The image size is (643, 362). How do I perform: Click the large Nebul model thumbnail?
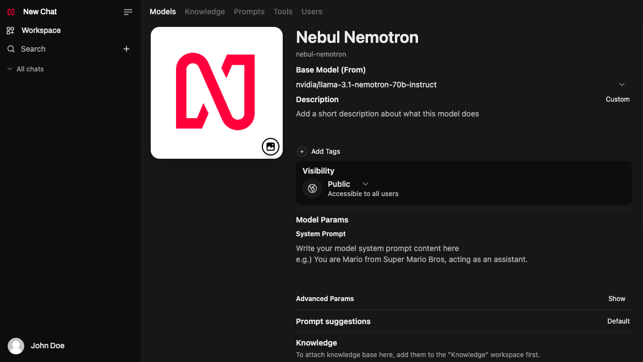pos(217,93)
